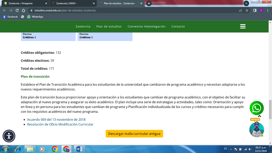
Task: Click the share page icon in address bar
Action: point(240,10)
